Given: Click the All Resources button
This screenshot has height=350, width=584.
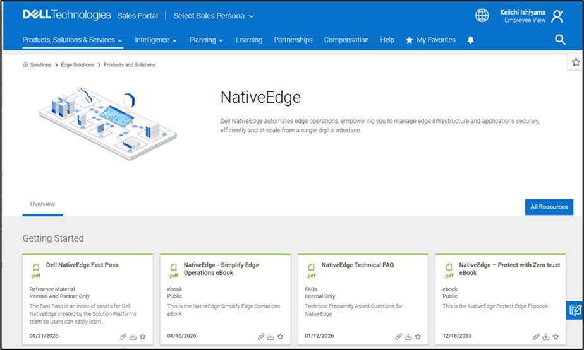Looking at the screenshot, I should [x=549, y=207].
